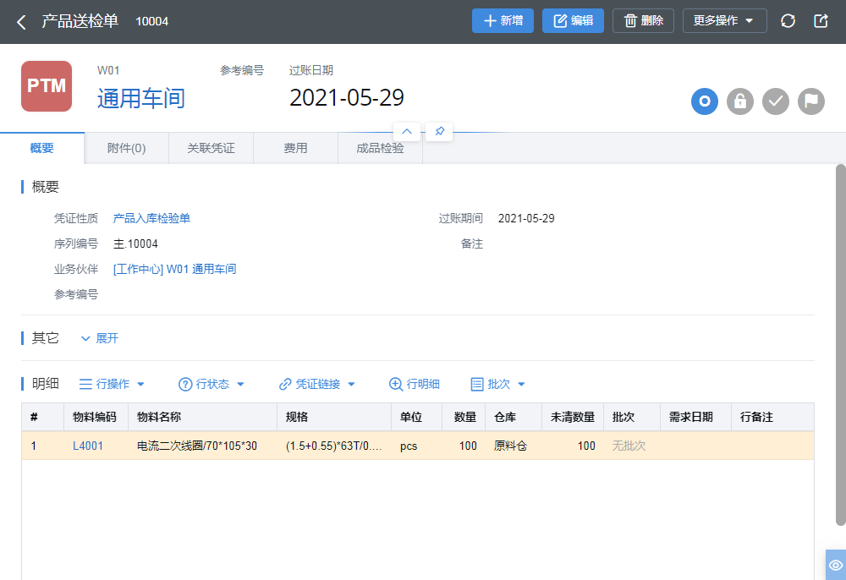
Task: Click the 新增 button
Action: click(503, 21)
